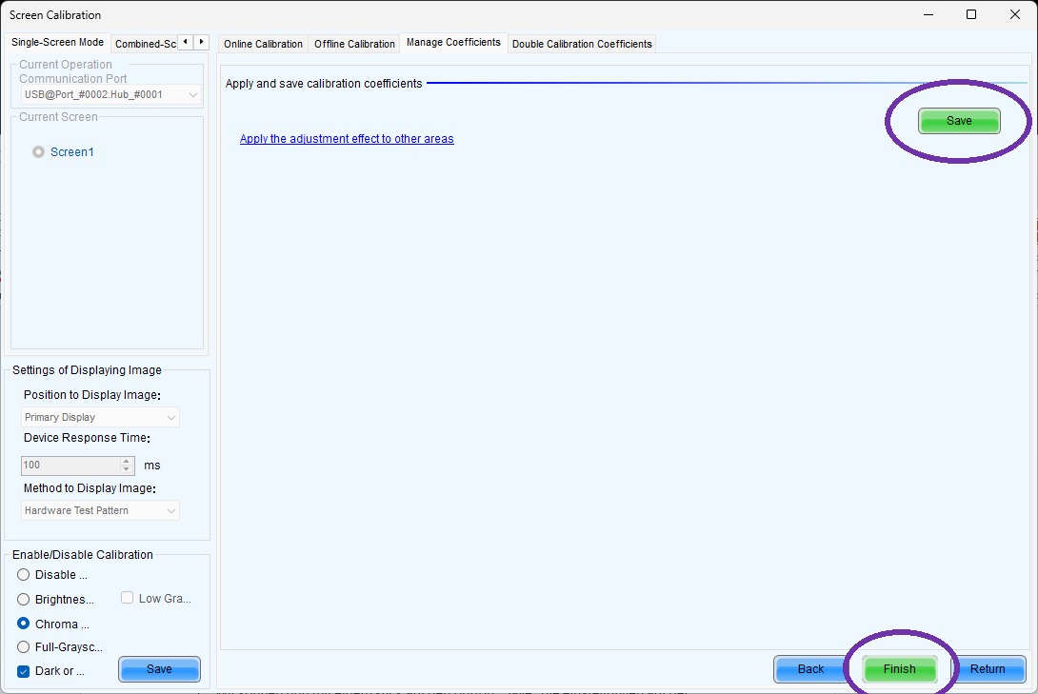Choose the Brightness calibration radio button
Image resolution: width=1038 pixels, height=694 pixels.
pos(23,600)
